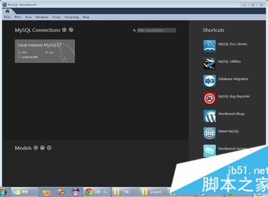Click the MySQL Workbench title bar icon
This screenshot has width=268, height=197.
[4, 5]
